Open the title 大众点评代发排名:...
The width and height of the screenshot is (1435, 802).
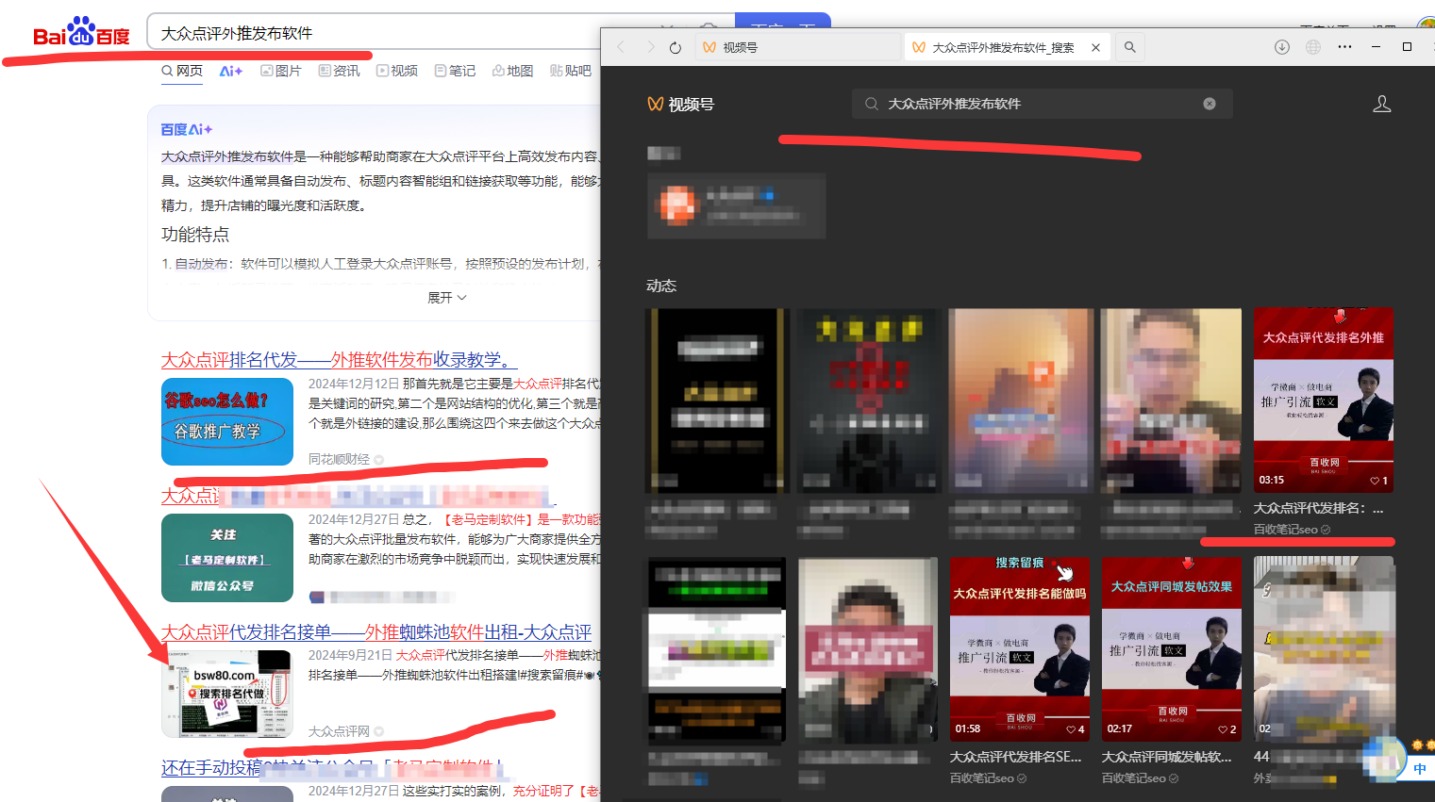[x=1318, y=509]
